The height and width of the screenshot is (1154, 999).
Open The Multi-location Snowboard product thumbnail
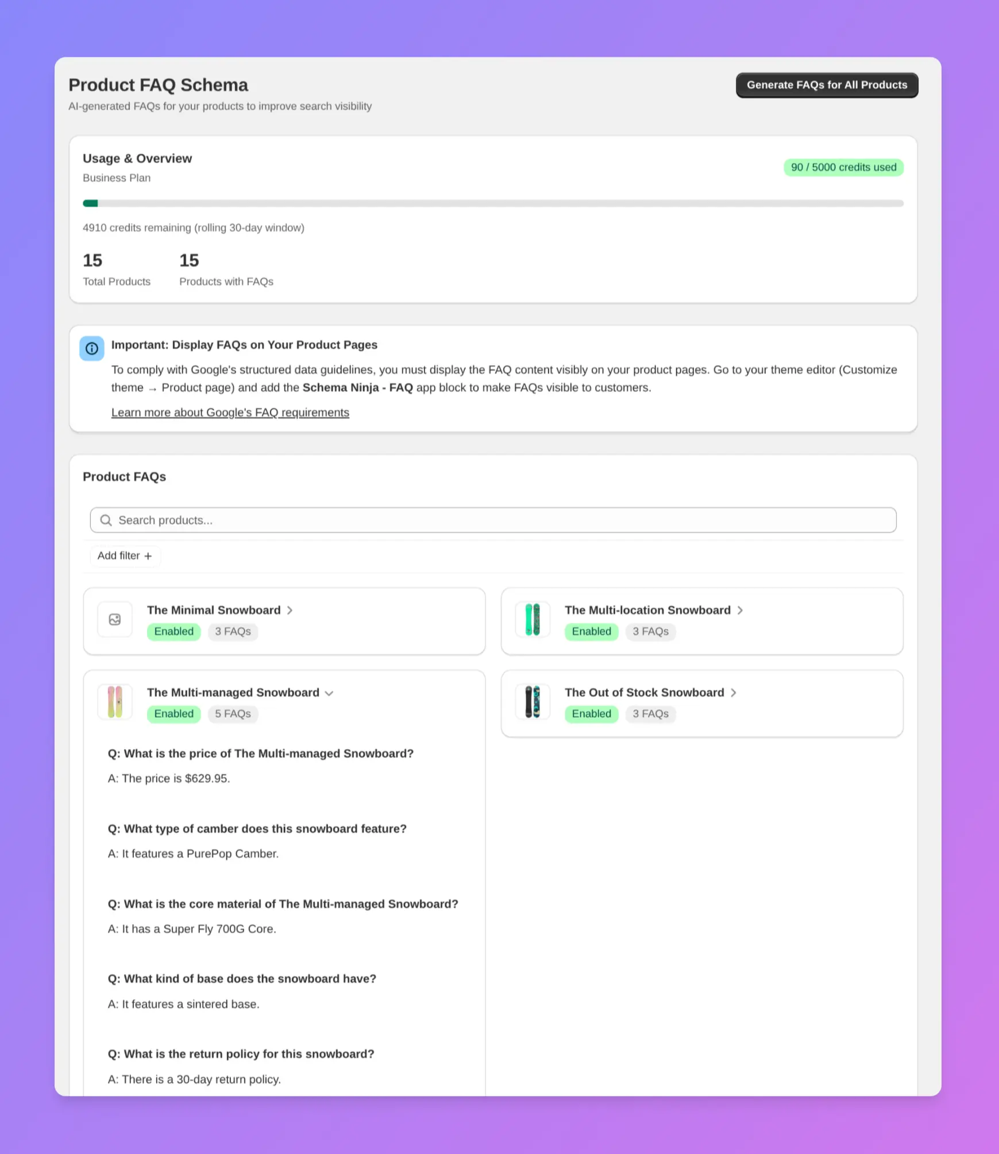click(x=532, y=620)
